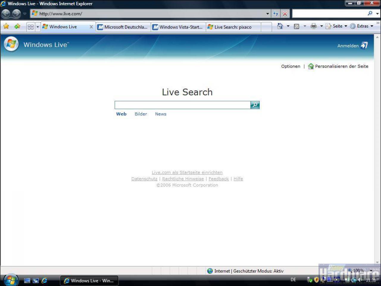
Task: Open search provider options dropdown
Action: coord(377,13)
